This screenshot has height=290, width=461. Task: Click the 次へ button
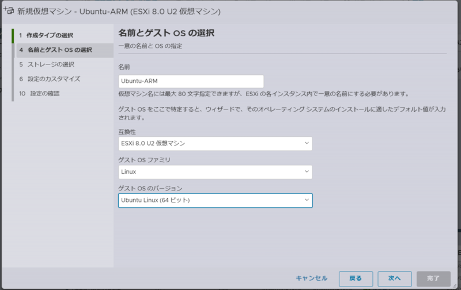(x=395, y=278)
